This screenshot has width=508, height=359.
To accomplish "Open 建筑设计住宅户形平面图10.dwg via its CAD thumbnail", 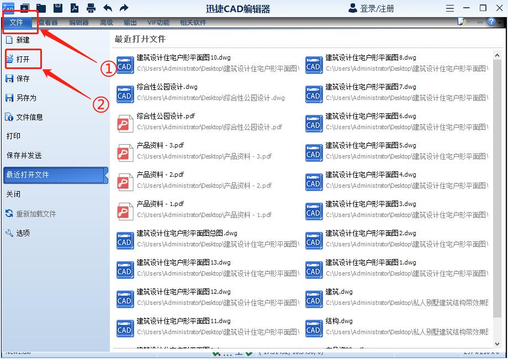I will 125,65.
